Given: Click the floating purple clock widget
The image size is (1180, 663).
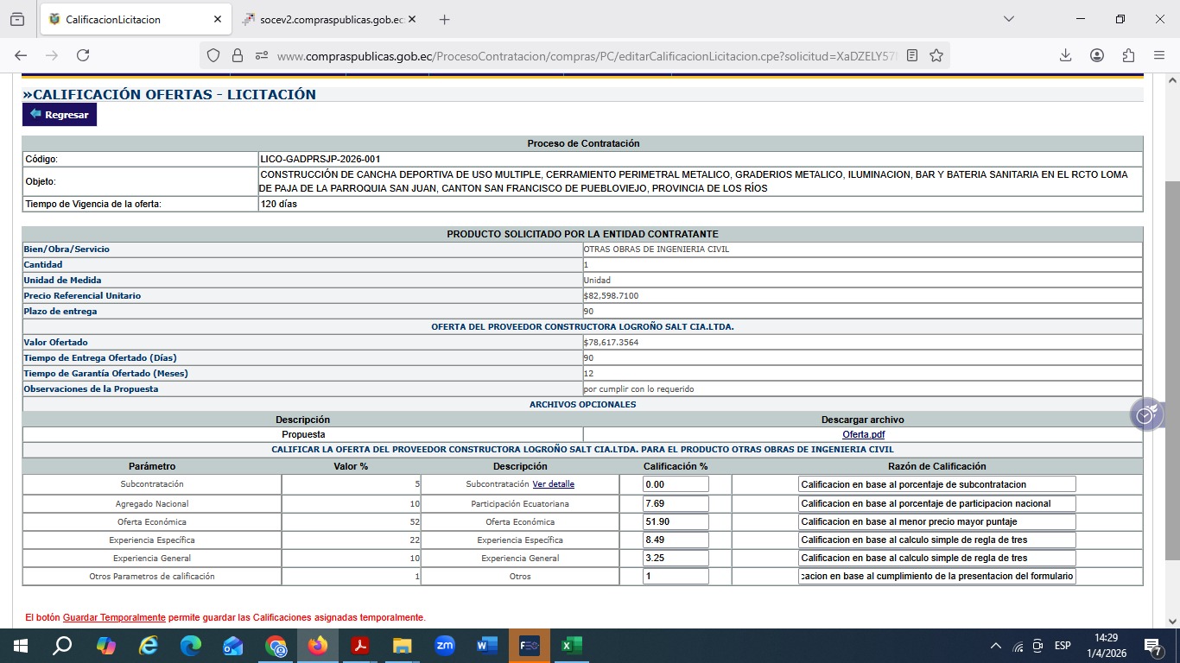Looking at the screenshot, I should point(1145,415).
